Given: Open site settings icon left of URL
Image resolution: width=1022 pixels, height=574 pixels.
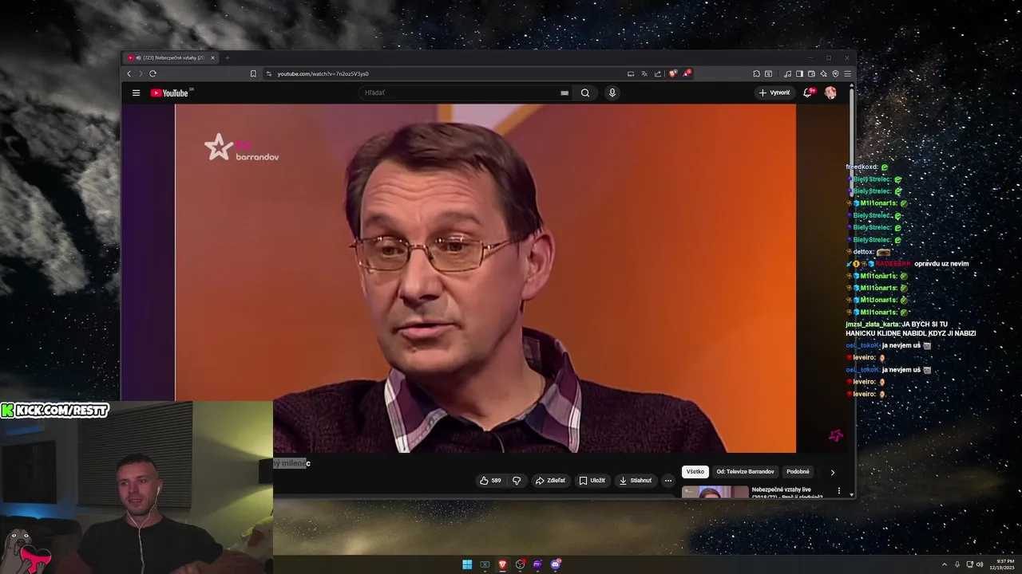Looking at the screenshot, I should pyautogui.click(x=269, y=73).
